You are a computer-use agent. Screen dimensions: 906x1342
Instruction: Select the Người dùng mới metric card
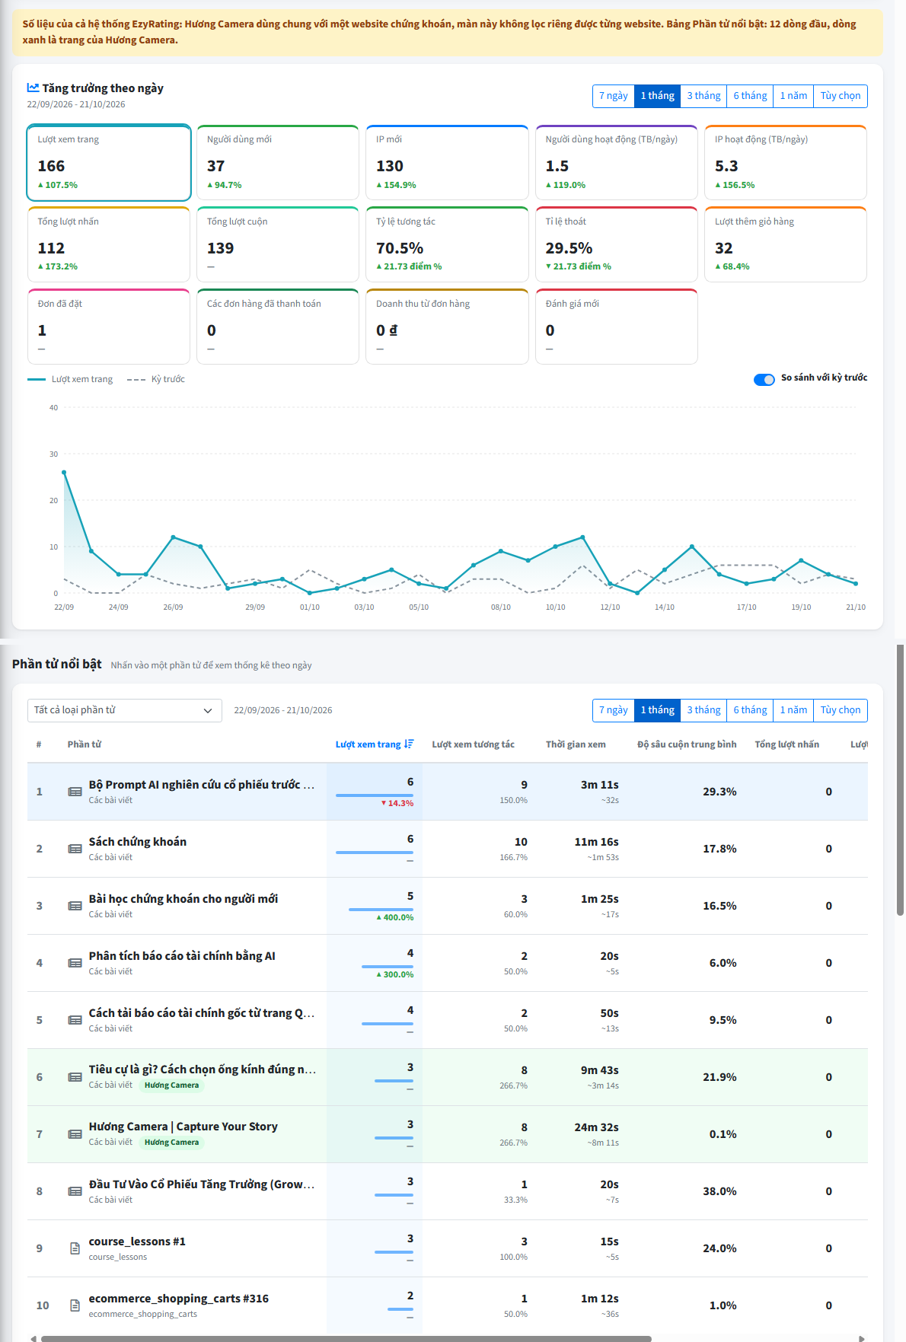pyautogui.click(x=278, y=162)
